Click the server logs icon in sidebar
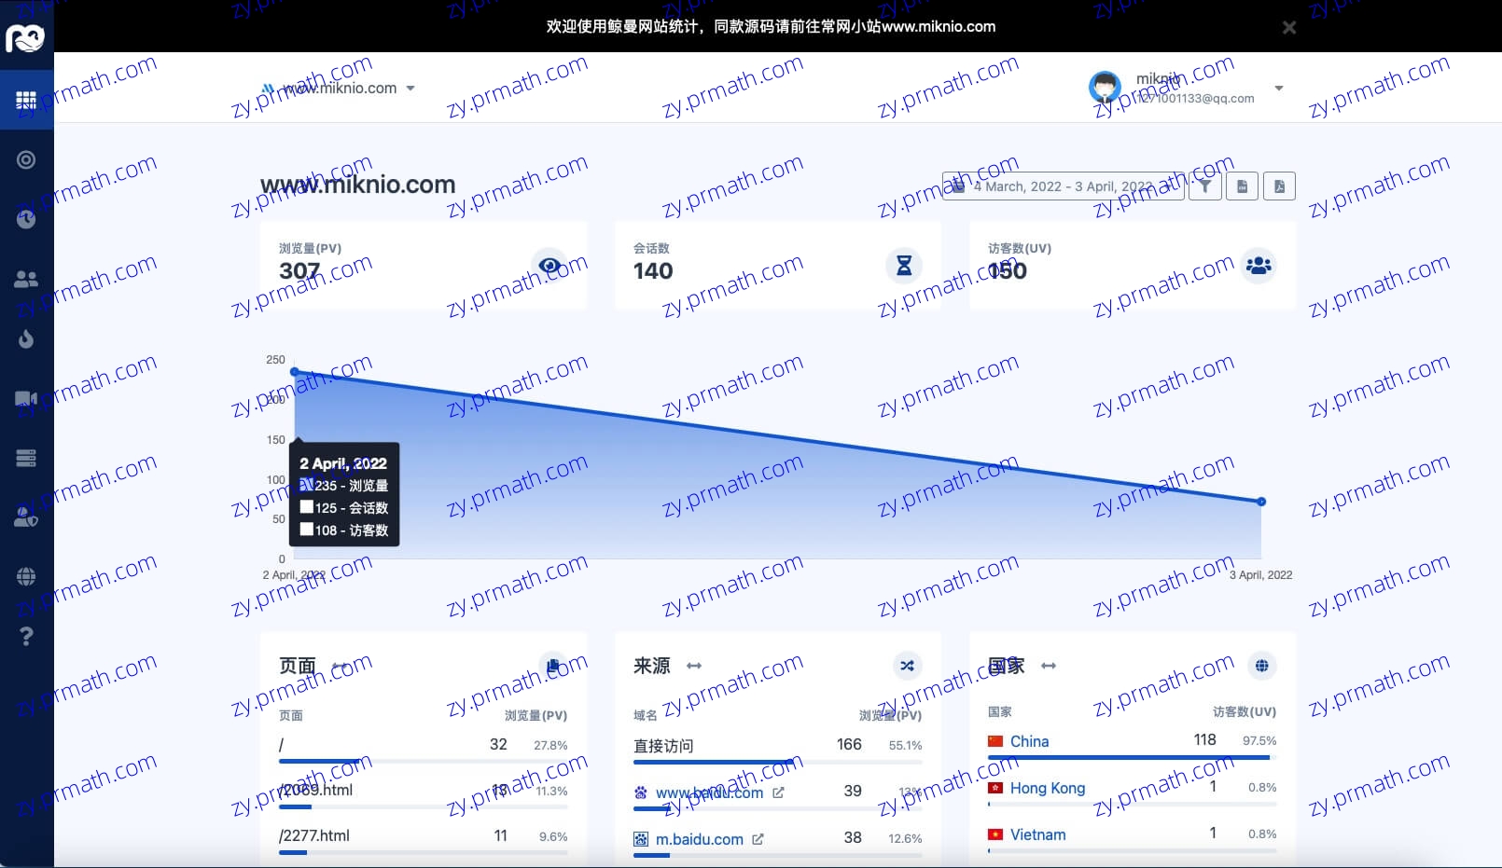 tap(26, 458)
